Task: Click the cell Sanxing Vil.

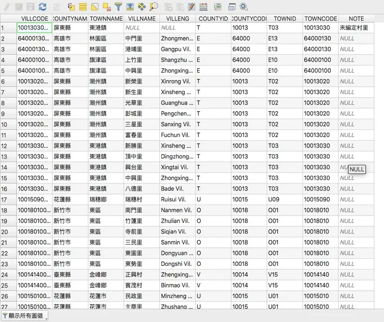Action: [x=177, y=124]
